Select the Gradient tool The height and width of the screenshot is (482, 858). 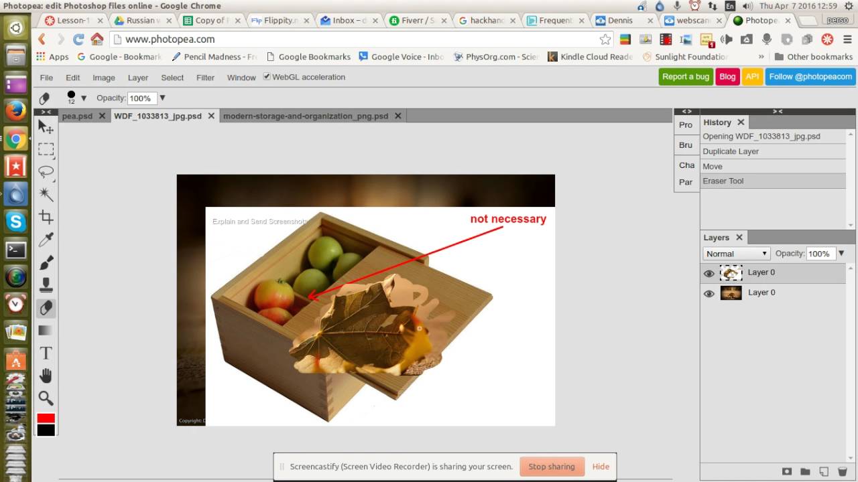[46, 330]
